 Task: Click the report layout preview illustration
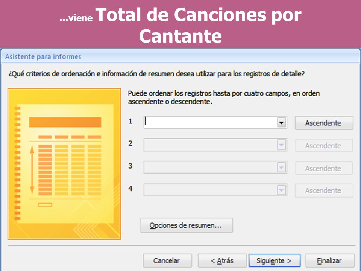coord(64,164)
